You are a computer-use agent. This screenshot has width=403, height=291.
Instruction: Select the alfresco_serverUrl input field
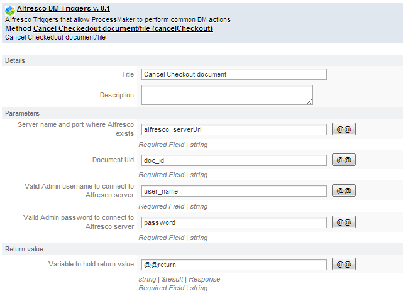coord(234,129)
